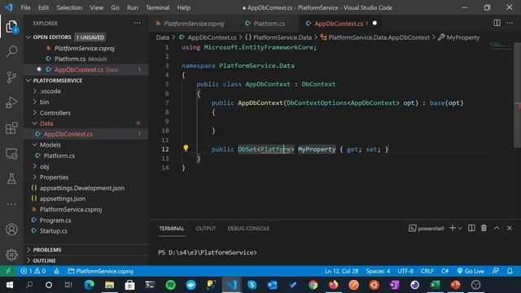Open Program.cs in the file tree
Screen dimensions: 521x293
(x=55, y=221)
